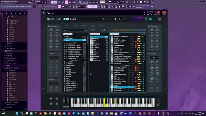Select Woodwinds category
This screenshot has width=206, height=116.
coord(99,60)
